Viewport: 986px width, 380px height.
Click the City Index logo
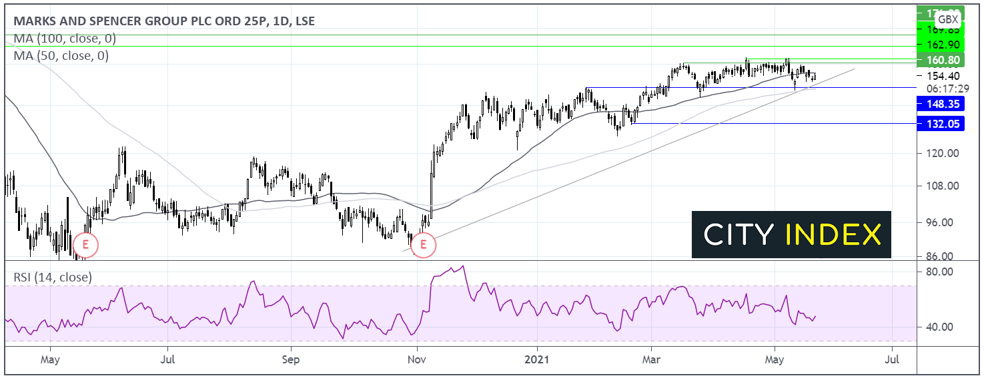(791, 234)
